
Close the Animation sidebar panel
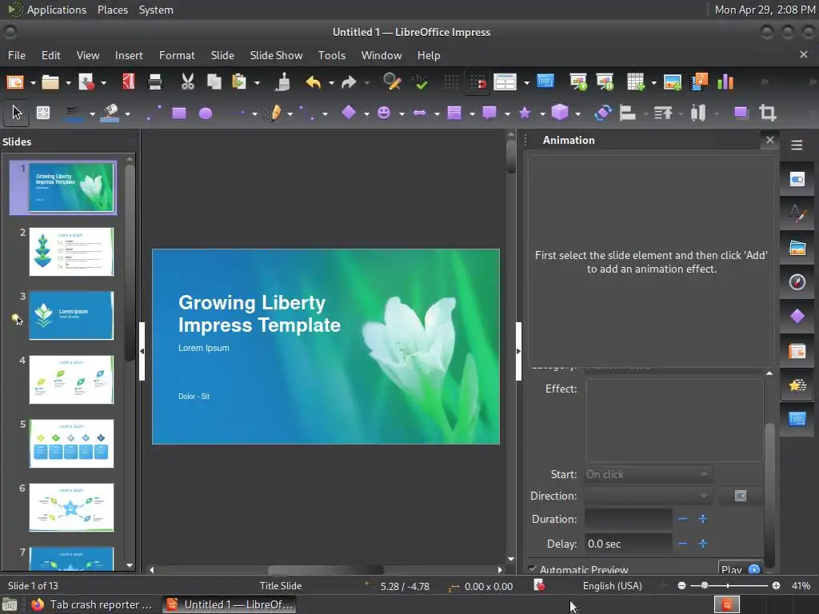(x=770, y=140)
